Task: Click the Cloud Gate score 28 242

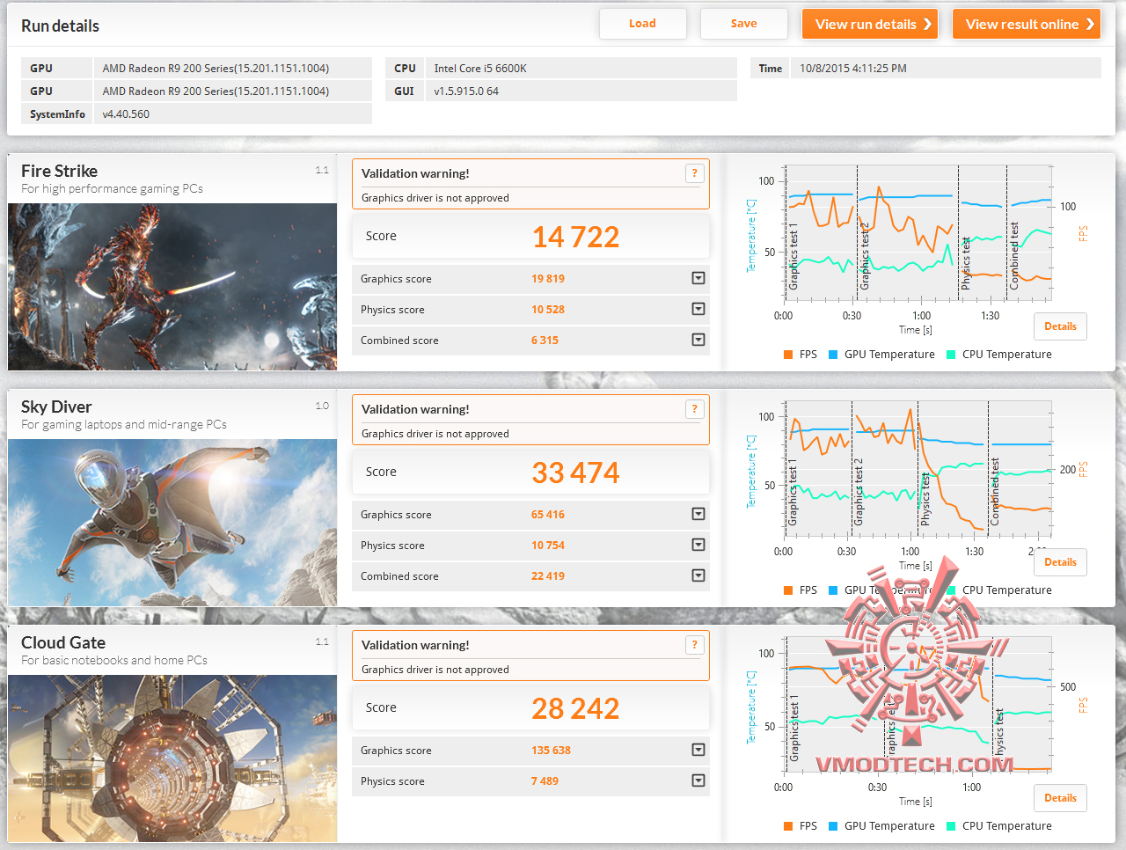Action: pos(575,708)
